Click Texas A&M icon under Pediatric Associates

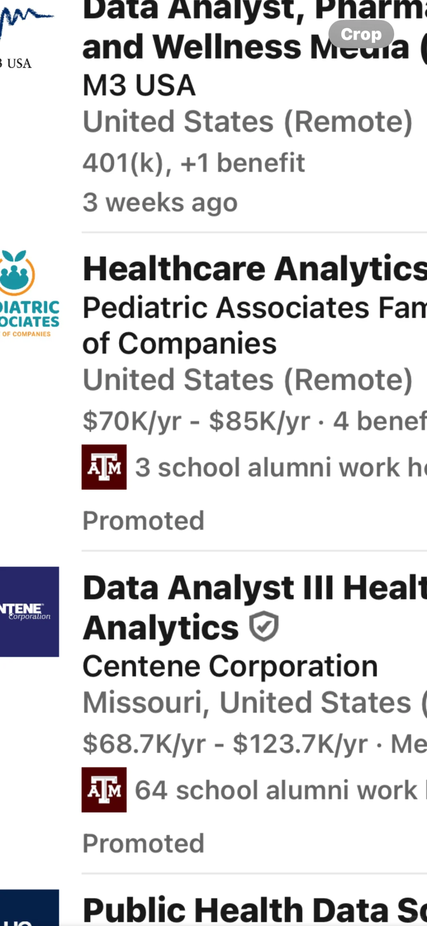pos(104,467)
